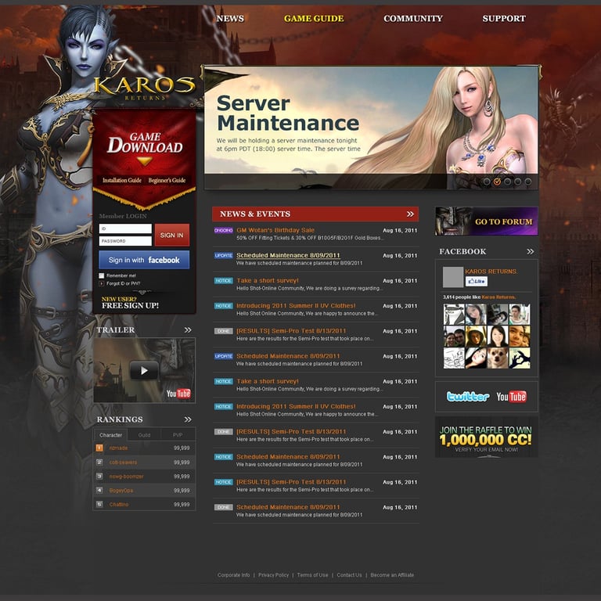The image size is (601, 601).
Task: Click rank 5 badge icon
Action: (99, 504)
